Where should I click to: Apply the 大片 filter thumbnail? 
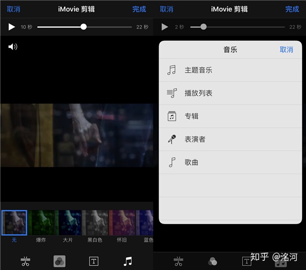68,223
